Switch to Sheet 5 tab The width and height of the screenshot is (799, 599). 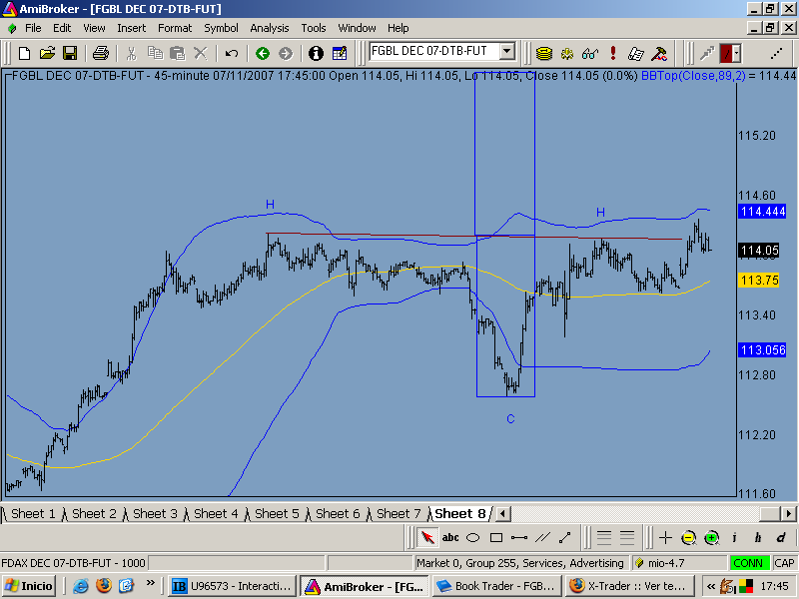[278, 513]
